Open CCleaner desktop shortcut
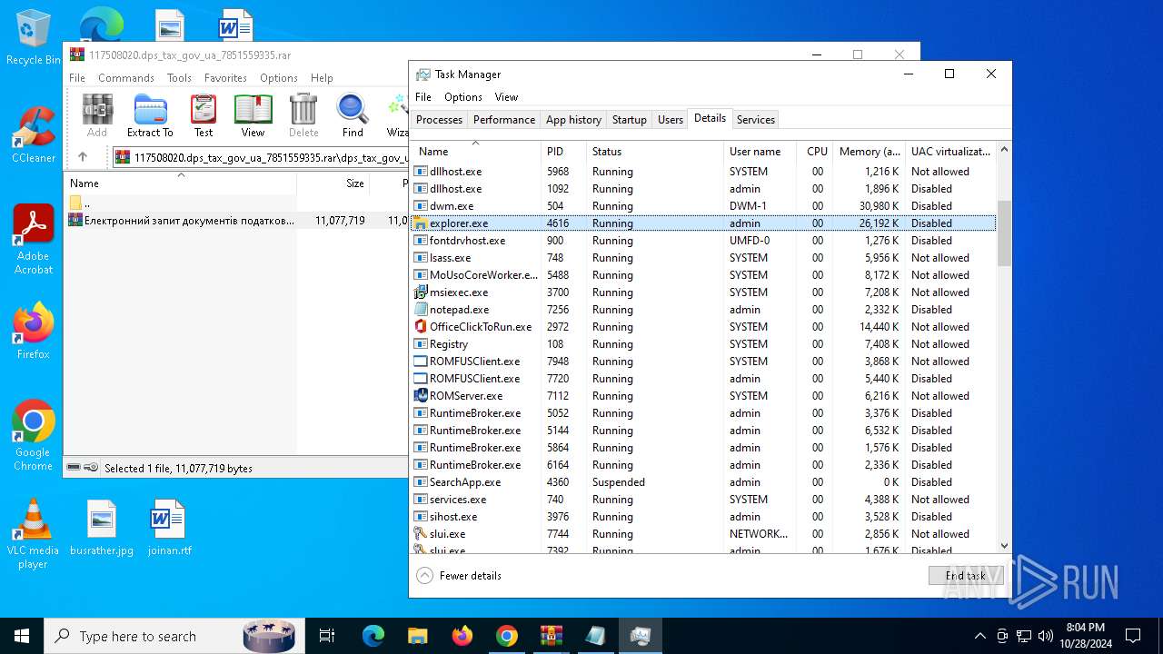1163x654 pixels. [x=33, y=135]
